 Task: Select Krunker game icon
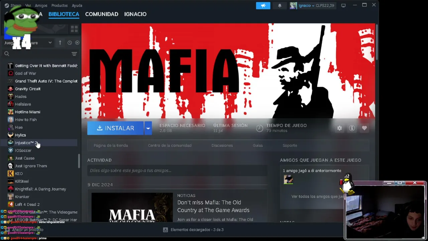pos(11,196)
